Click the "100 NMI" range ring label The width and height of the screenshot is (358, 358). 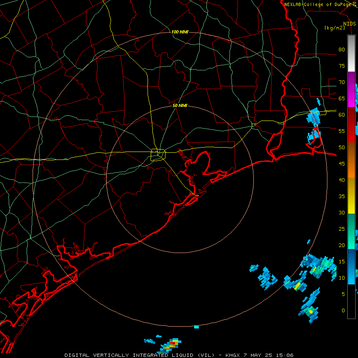pos(180,32)
